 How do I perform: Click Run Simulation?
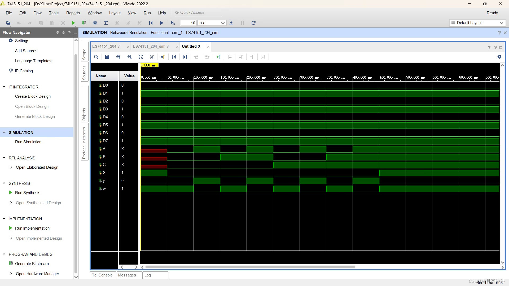point(28,142)
